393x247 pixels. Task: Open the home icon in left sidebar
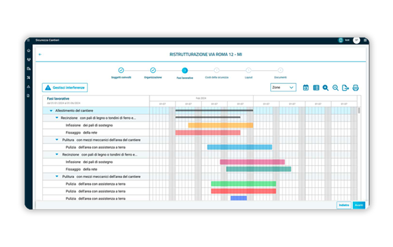(29, 50)
